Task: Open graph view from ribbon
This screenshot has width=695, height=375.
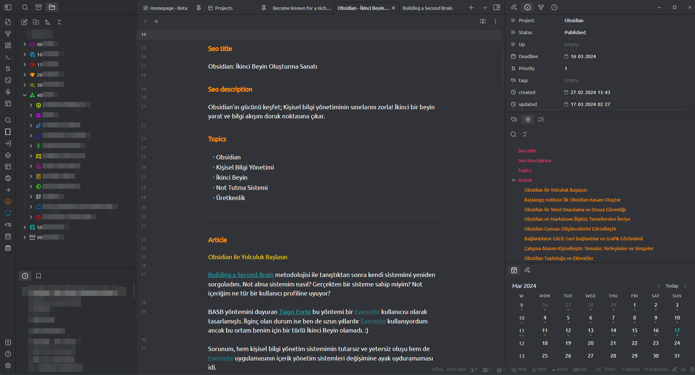Action: (x=8, y=34)
